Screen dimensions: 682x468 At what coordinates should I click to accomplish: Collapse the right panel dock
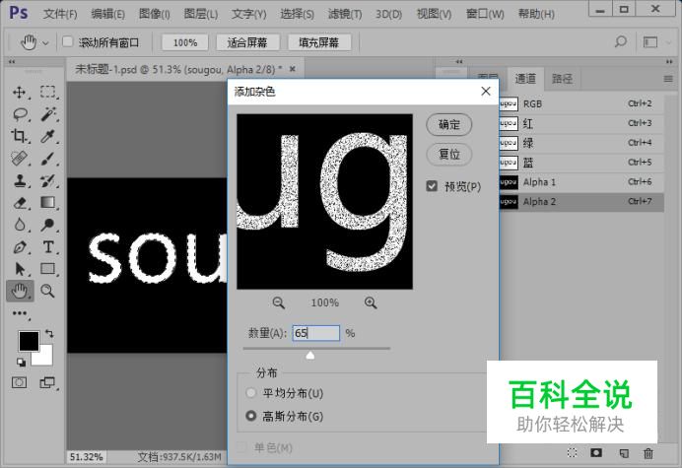coord(669,61)
